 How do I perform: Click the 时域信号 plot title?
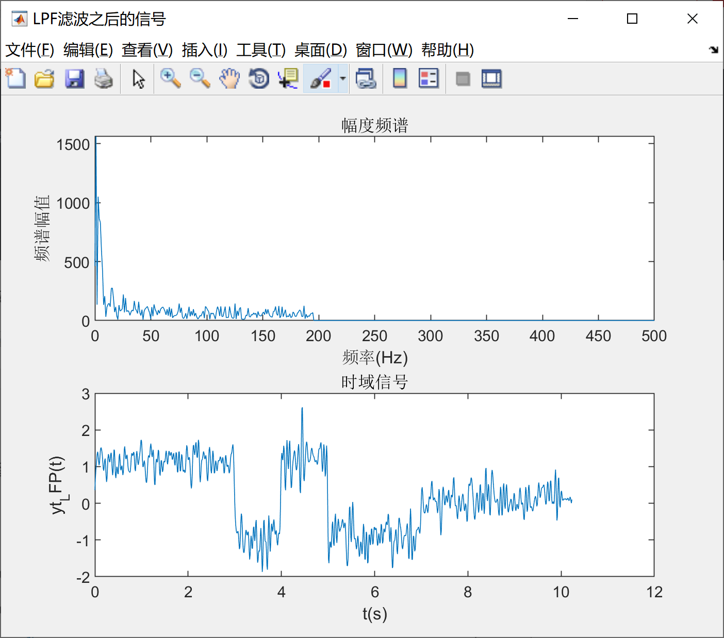(375, 382)
